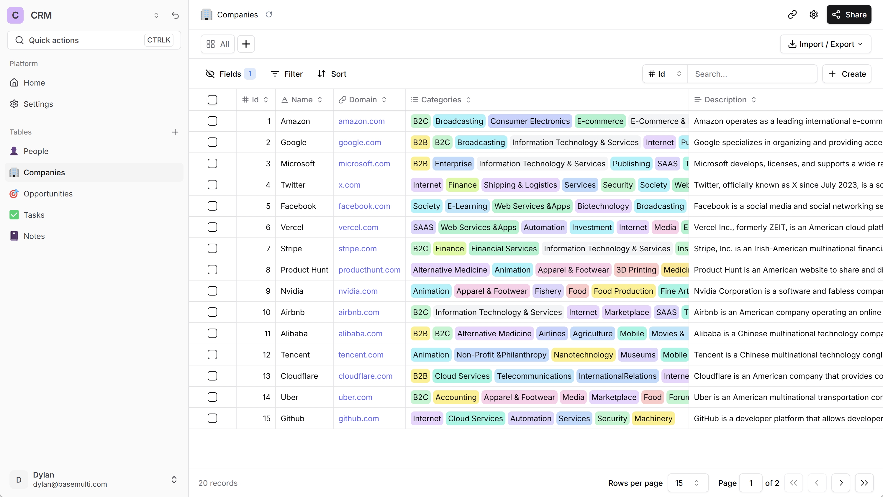
Task: Click the Filter icon in toolbar
Action: [x=275, y=74]
